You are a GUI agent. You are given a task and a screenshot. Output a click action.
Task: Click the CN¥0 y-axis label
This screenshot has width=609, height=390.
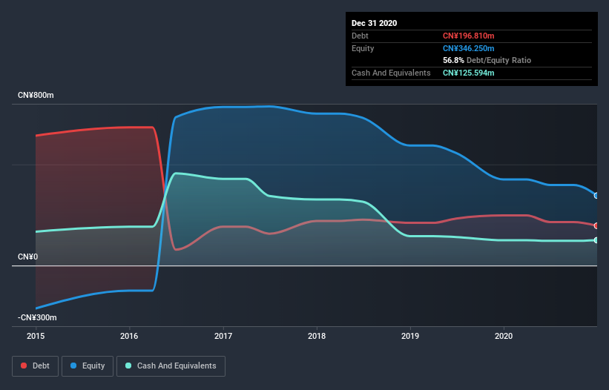[x=27, y=257]
